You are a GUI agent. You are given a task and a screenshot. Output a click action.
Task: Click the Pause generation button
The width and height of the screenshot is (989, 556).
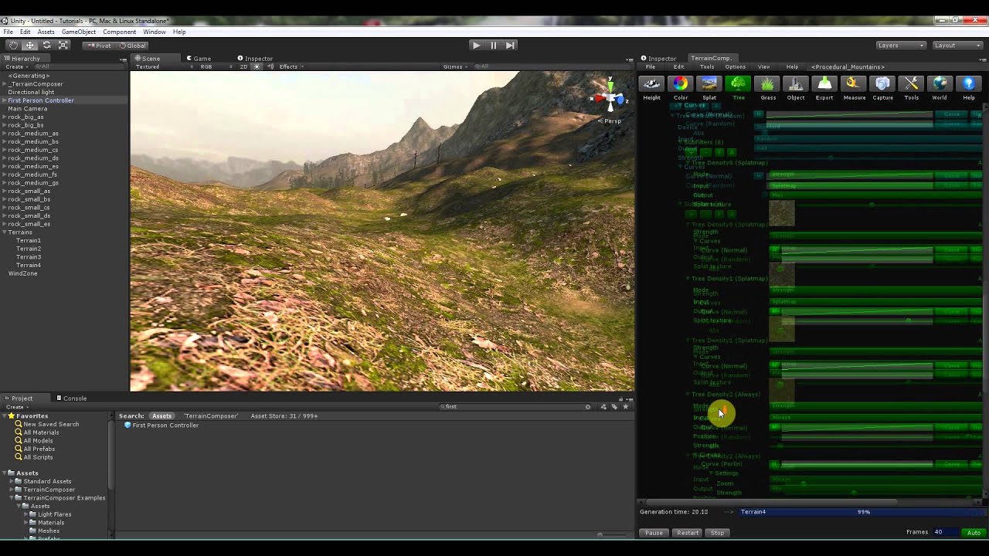coord(654,533)
